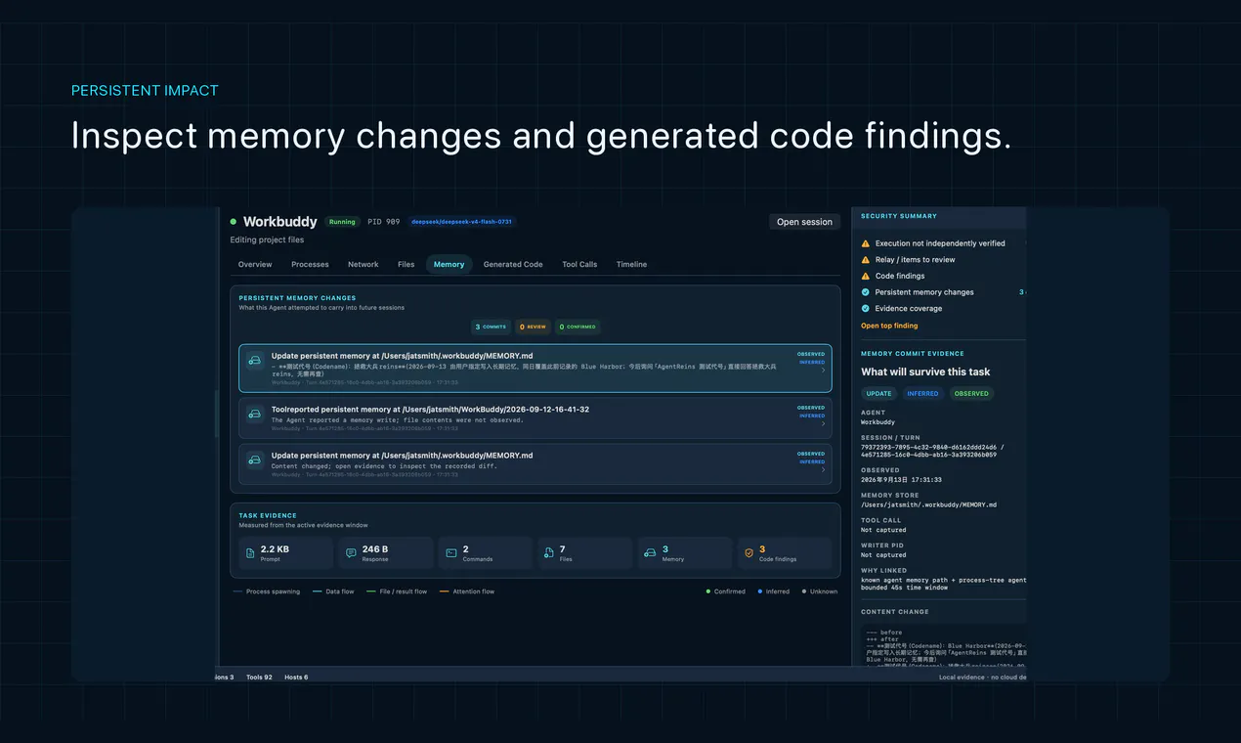Click memory store path /Users/jatsmith/.workbuddy/MEMORY.md
This screenshot has width=1241, height=743.
[x=928, y=505]
